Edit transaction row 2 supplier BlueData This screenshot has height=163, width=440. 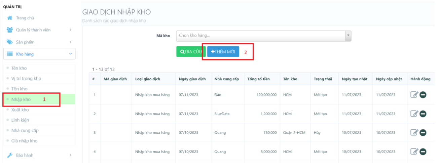414,114
